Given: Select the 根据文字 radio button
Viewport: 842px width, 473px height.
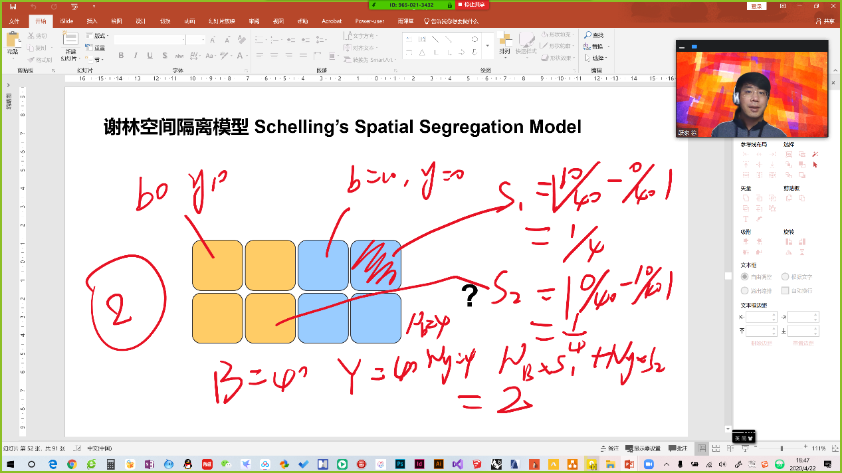Looking at the screenshot, I should tap(785, 277).
